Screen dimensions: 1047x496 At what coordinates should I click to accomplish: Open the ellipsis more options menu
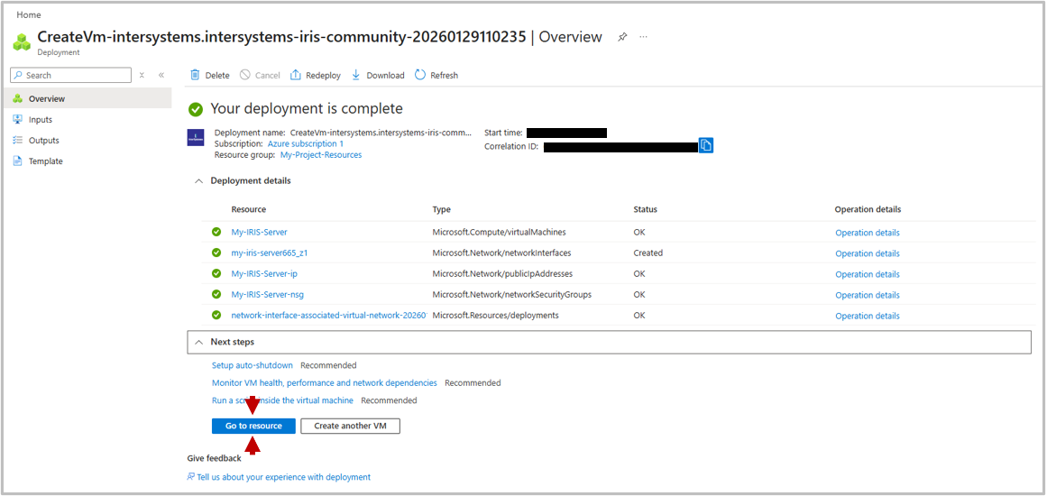[643, 37]
